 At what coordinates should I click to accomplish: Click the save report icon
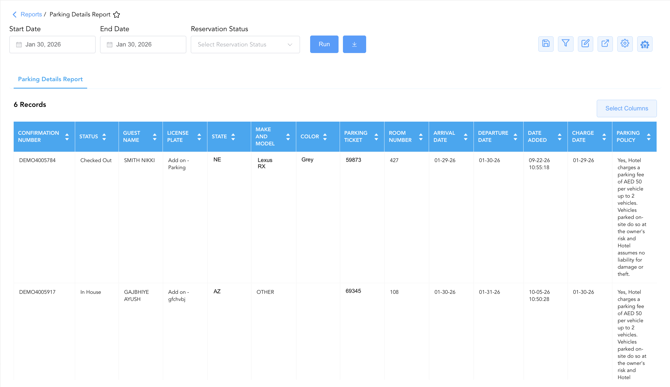546,44
